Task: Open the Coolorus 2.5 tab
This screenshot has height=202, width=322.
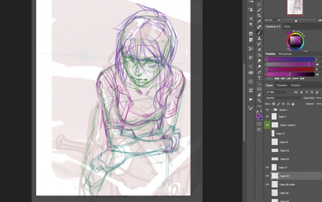Action: tap(273, 26)
